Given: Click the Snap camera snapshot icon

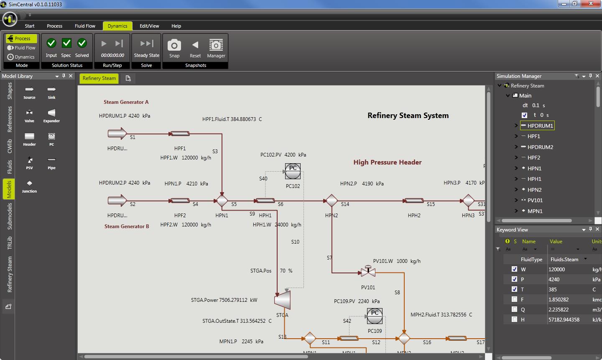Looking at the screenshot, I should pyautogui.click(x=174, y=45).
